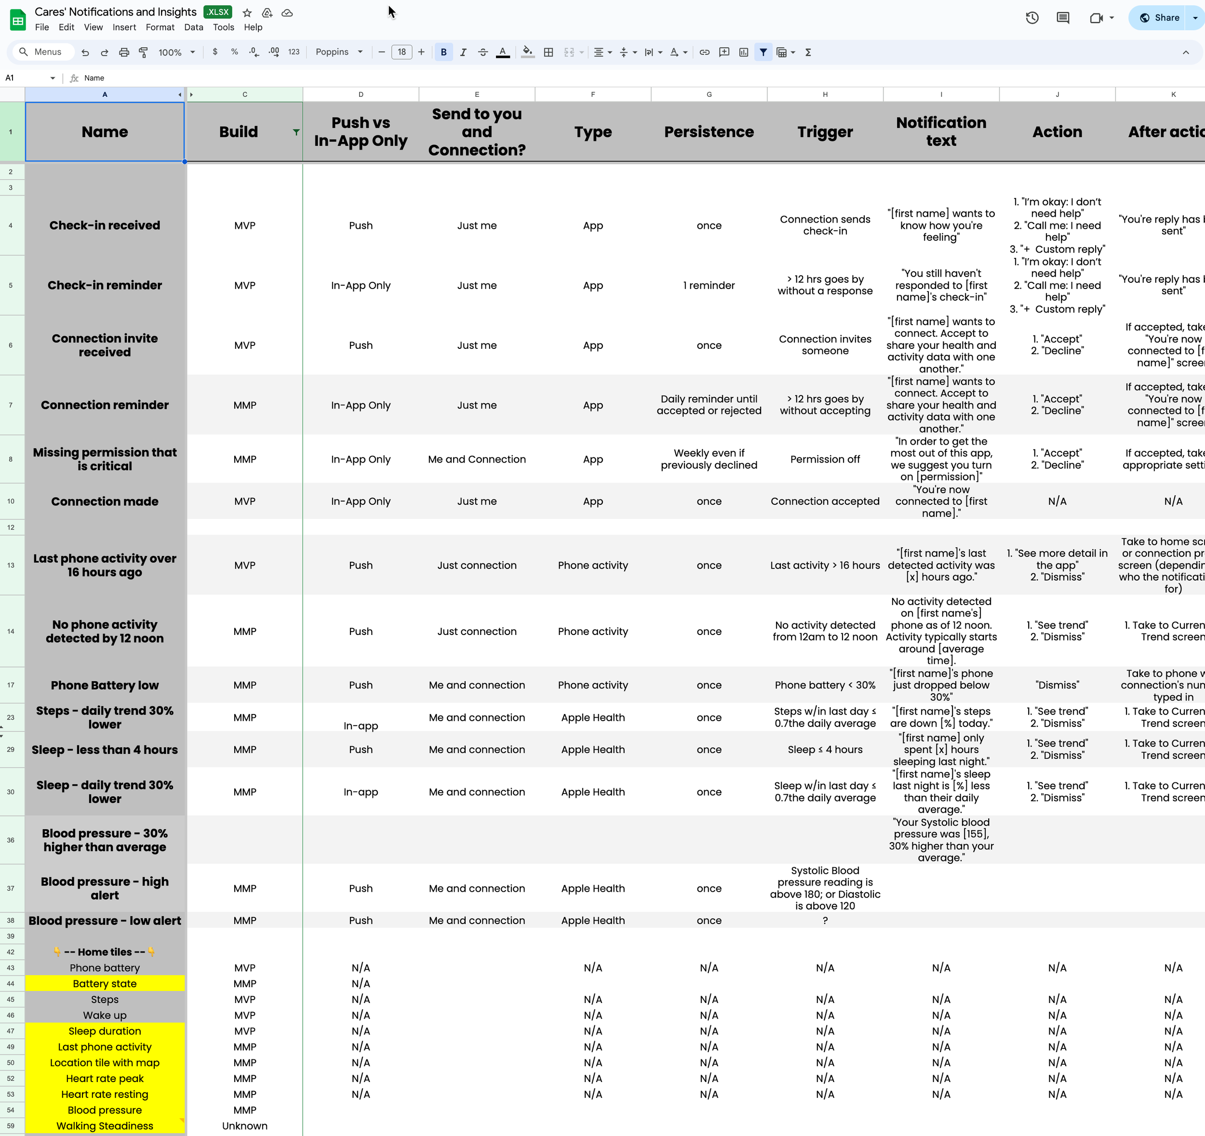Image resolution: width=1205 pixels, height=1136 pixels.
Task: Open the 100% zoom dropdown
Action: (176, 52)
